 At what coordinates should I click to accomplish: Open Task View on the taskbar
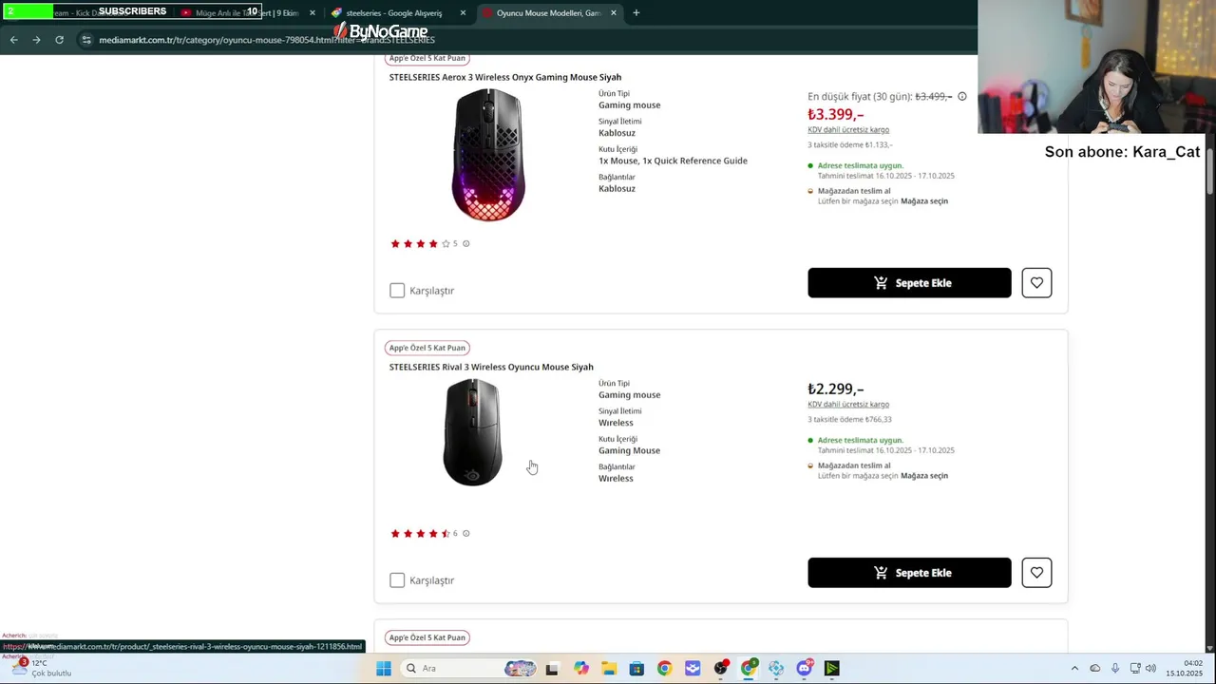tap(552, 669)
